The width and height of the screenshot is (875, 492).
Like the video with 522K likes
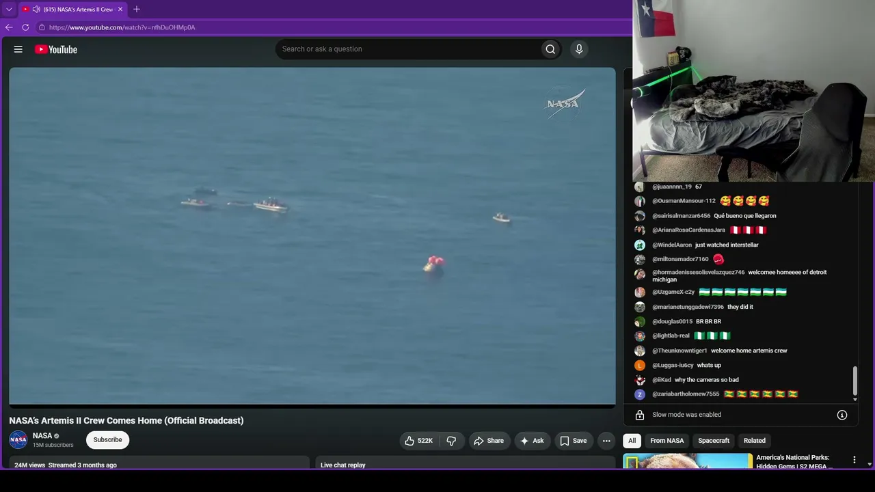click(x=419, y=441)
